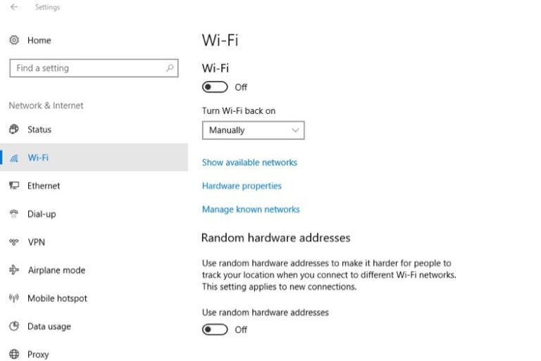Image resolution: width=541 pixels, height=361 pixels.
Task: Click the Dial-up icon
Action: (x=14, y=214)
